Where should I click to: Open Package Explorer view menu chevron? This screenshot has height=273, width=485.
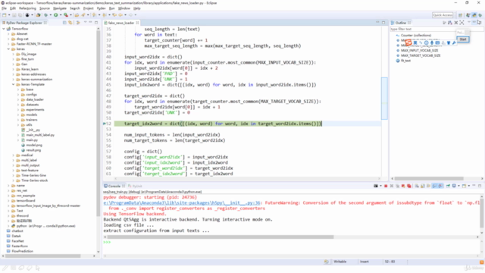[85, 22]
